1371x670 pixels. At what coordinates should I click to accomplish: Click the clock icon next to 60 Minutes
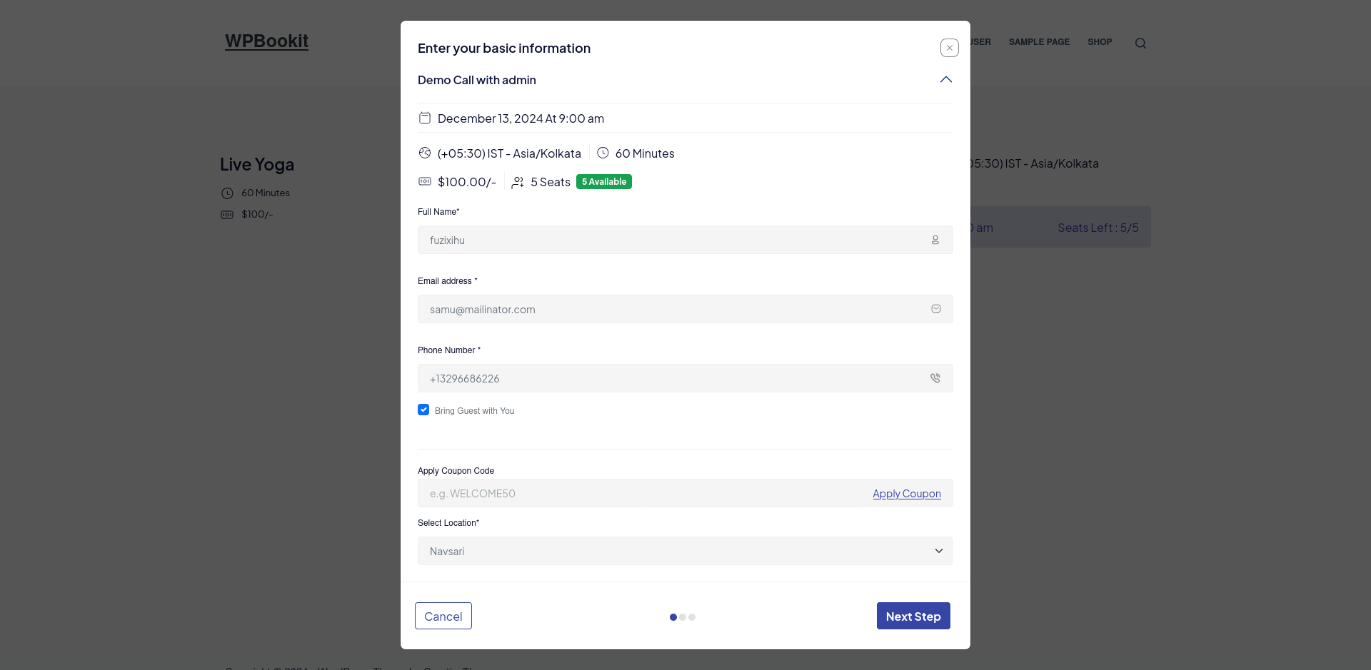(x=603, y=153)
